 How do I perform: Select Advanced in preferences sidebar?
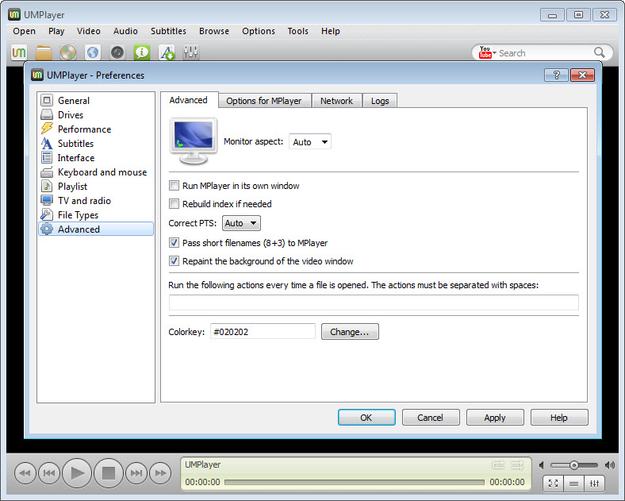pos(96,229)
